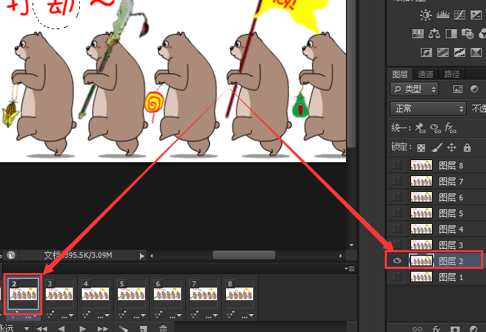486x332 pixels.
Task: Select the 图层 6 layer name
Action: [451, 197]
